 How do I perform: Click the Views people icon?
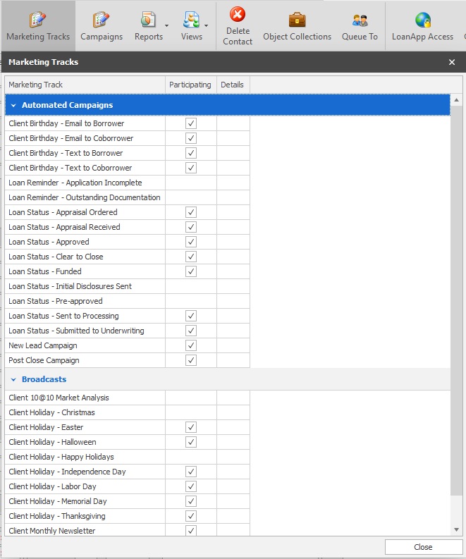coord(190,20)
